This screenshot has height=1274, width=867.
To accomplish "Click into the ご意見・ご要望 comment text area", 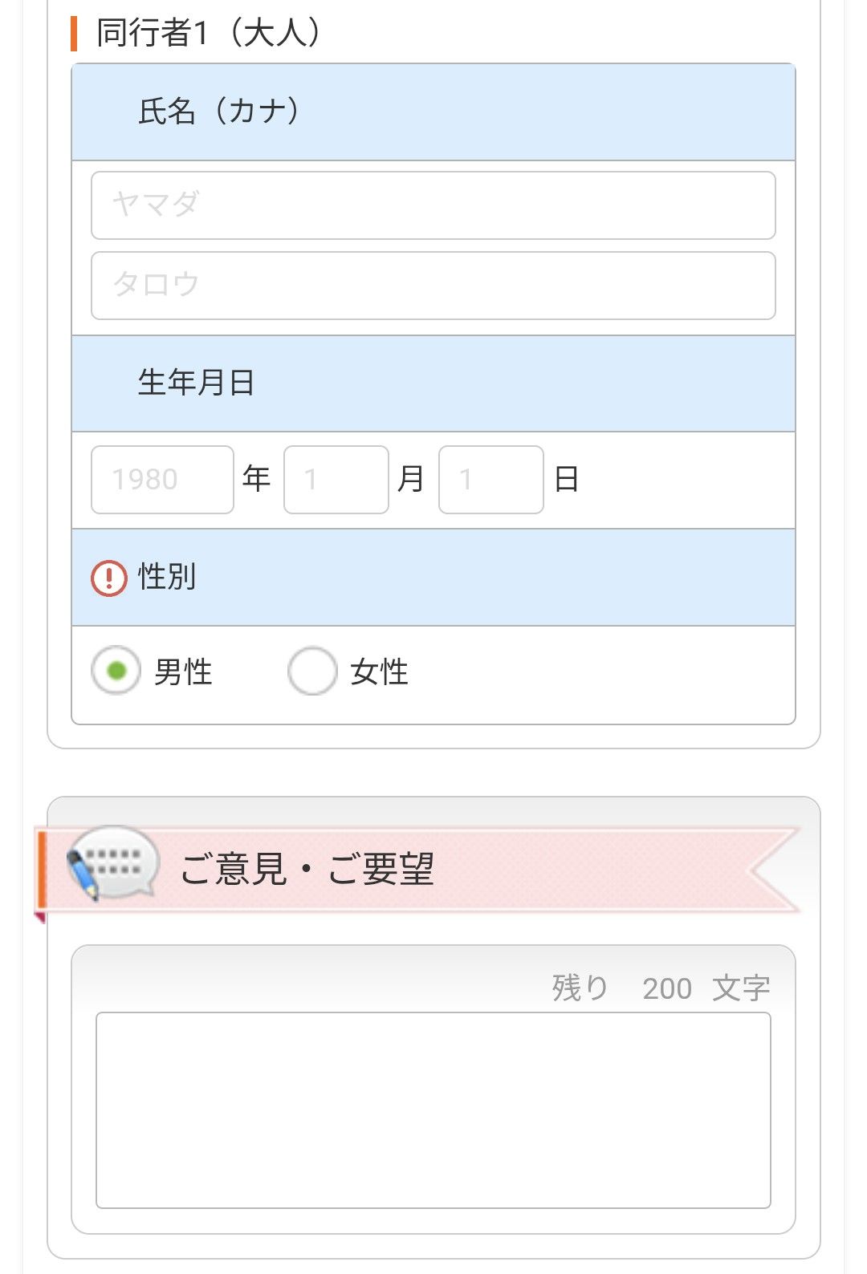I will pyautogui.click(x=433, y=1110).
